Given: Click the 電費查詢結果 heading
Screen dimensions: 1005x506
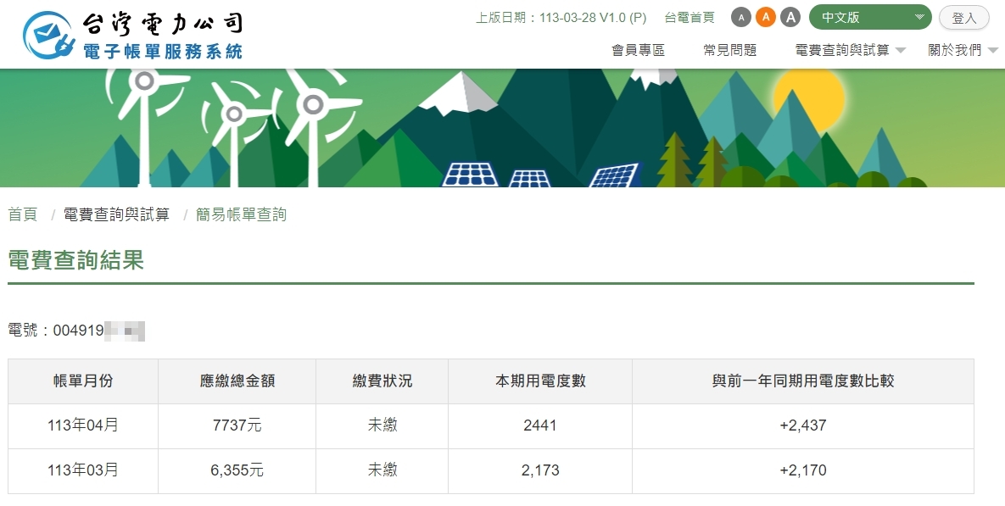Looking at the screenshot, I should tap(75, 260).
